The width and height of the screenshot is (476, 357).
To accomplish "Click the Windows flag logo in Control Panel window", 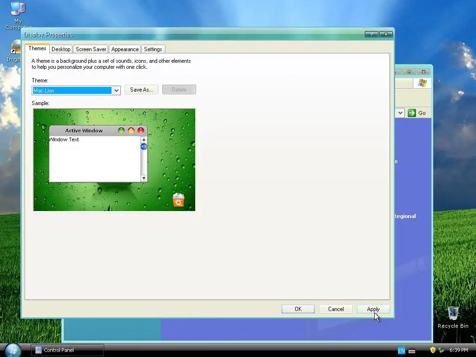I will pyautogui.click(x=422, y=83).
